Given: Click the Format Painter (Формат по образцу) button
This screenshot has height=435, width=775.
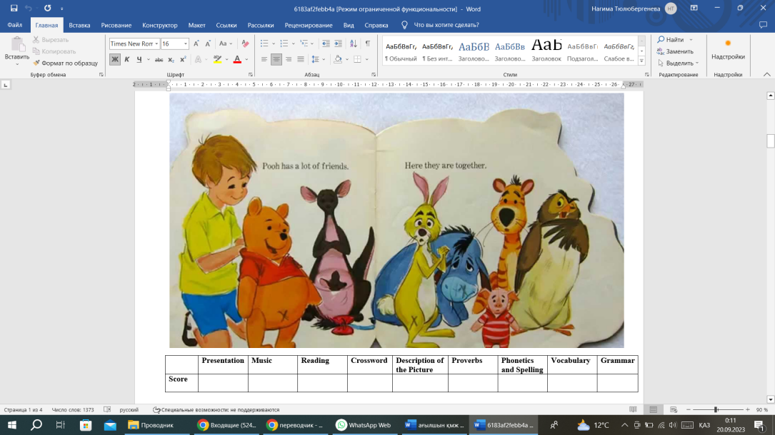Looking at the screenshot, I should tap(65, 63).
